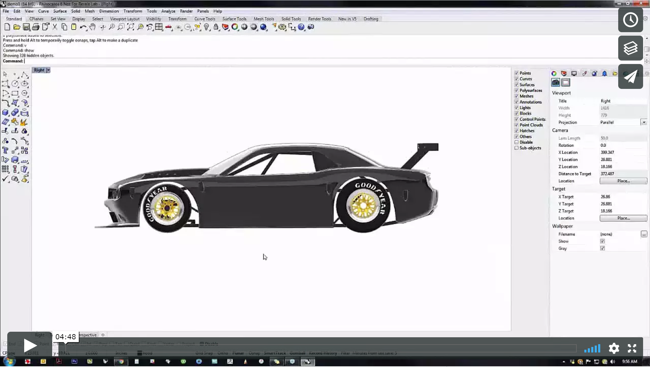
Task: Click the video settings gear icon
Action: coord(614,348)
